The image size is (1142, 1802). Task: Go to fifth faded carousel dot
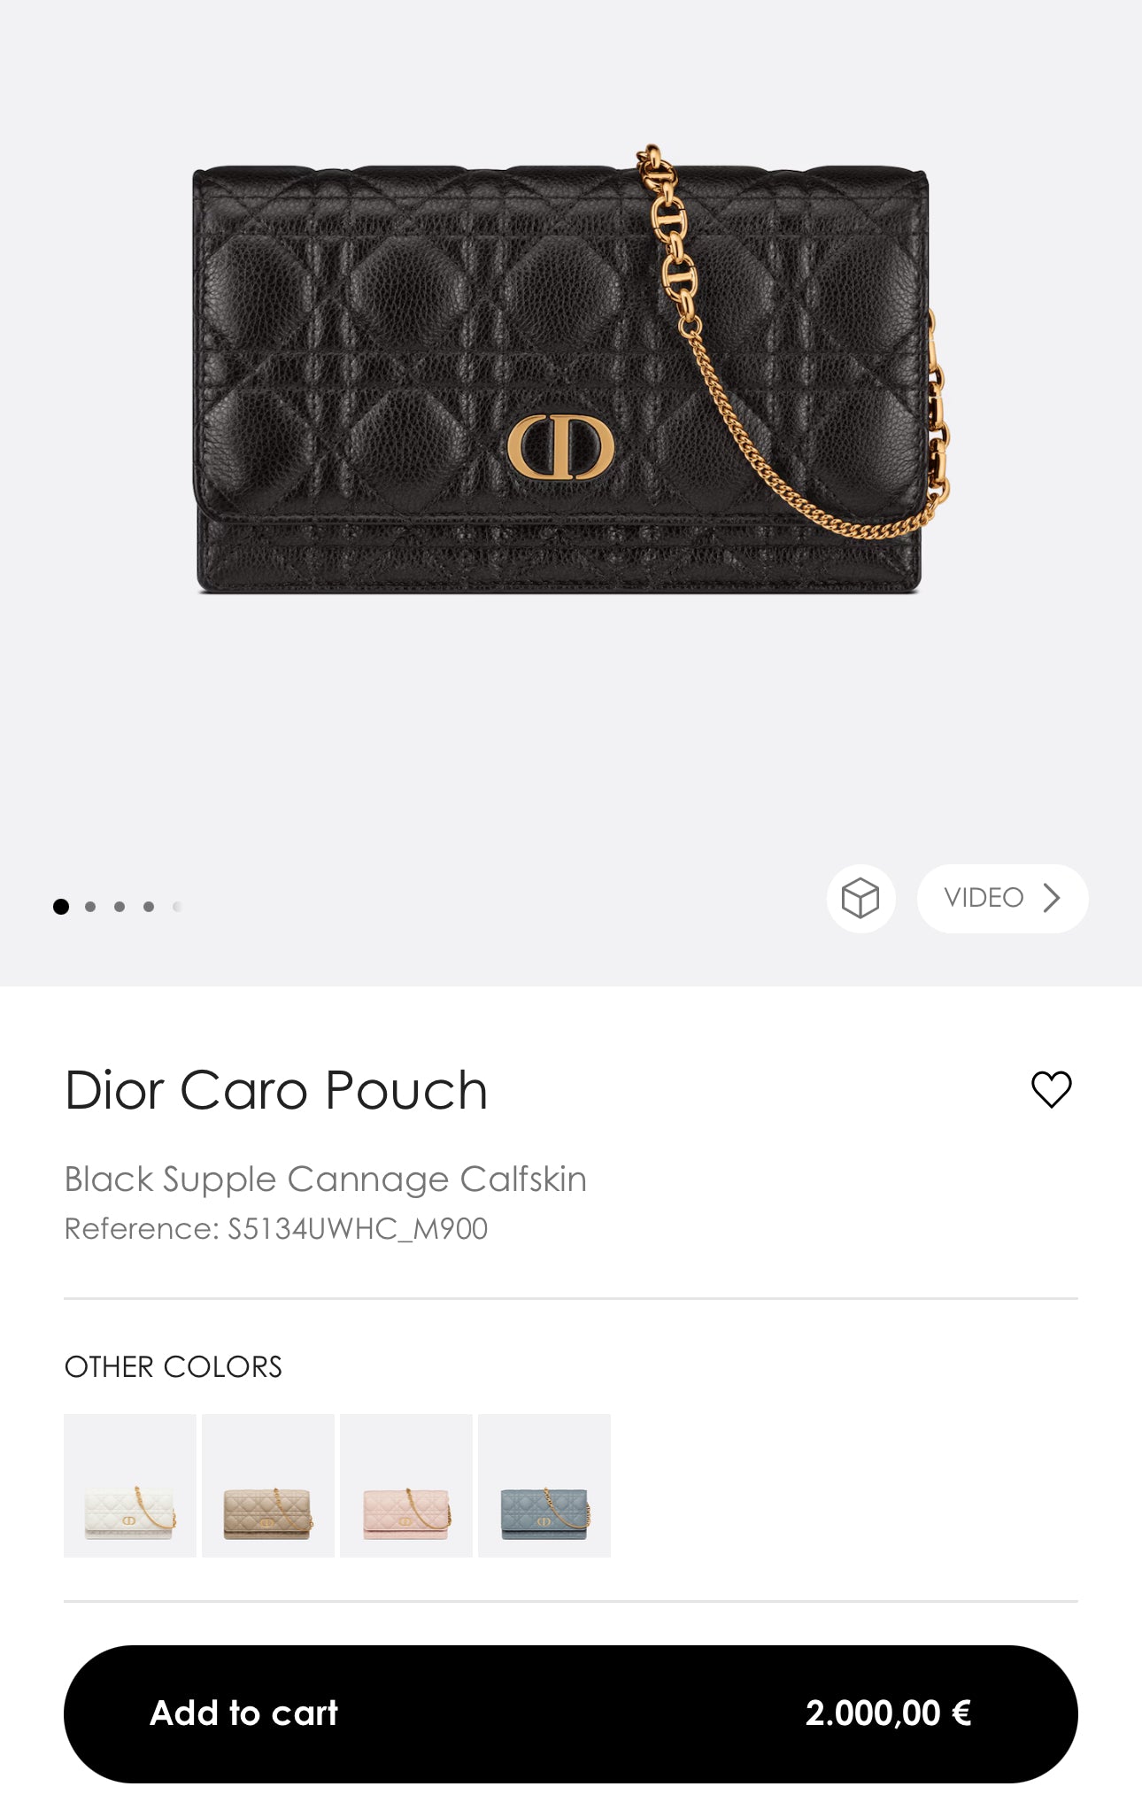(177, 907)
